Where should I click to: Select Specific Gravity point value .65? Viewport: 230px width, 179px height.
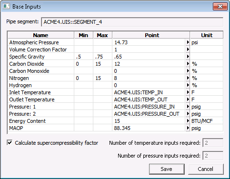tap(149, 57)
